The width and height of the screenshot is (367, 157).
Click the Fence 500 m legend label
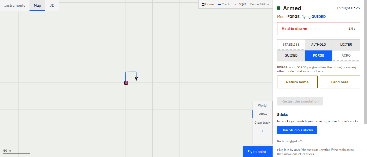pyautogui.click(x=260, y=5)
